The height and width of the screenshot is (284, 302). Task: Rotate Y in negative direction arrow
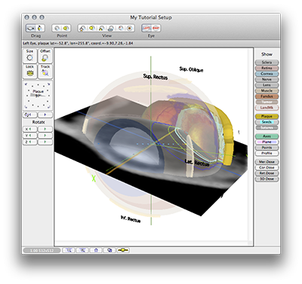coord(30,136)
